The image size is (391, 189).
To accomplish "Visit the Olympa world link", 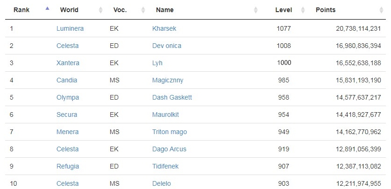I will click(x=67, y=97).
